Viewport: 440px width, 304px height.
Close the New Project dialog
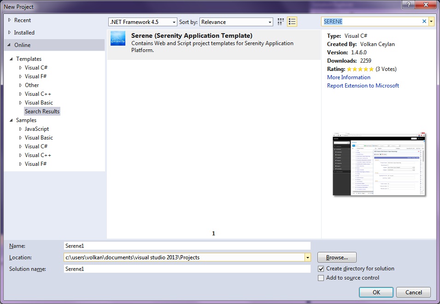426,5
